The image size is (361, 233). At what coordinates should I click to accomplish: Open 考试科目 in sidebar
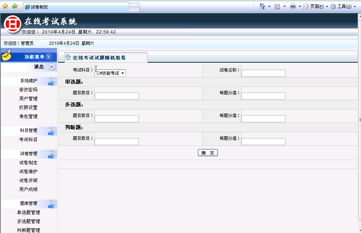[x=28, y=139]
